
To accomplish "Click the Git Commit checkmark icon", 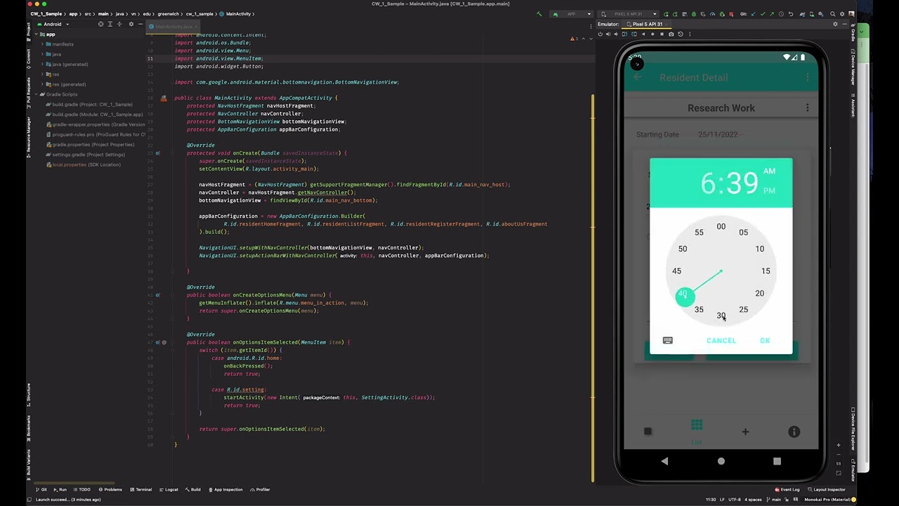I will coord(763,14).
